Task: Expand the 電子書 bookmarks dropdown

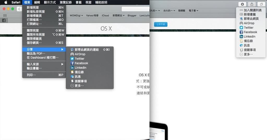Action: 193,10
